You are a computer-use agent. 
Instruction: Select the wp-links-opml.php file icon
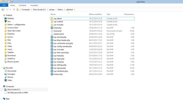(x=52, y=53)
